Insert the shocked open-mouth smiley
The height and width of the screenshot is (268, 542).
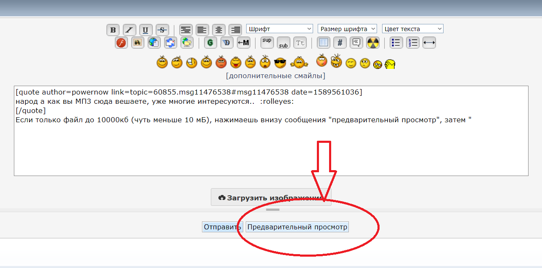(x=265, y=63)
